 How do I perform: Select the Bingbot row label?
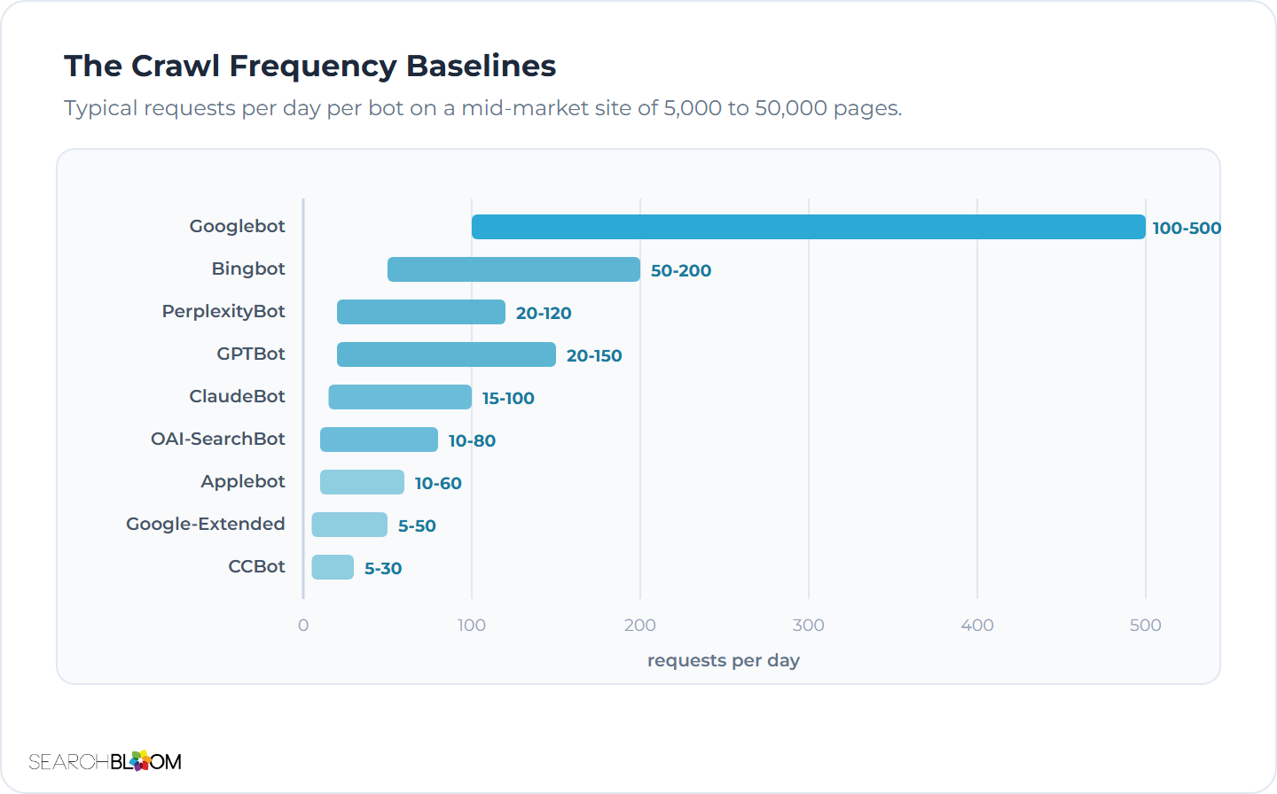point(248,269)
